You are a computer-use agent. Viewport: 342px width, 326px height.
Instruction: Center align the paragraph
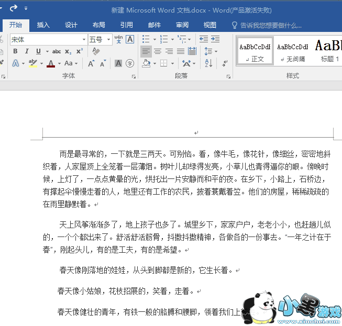[x=157, y=51]
